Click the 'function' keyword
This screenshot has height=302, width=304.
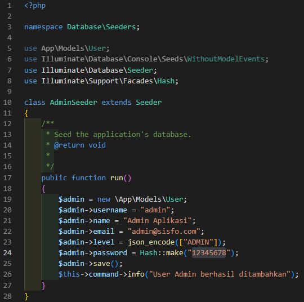[88, 178]
